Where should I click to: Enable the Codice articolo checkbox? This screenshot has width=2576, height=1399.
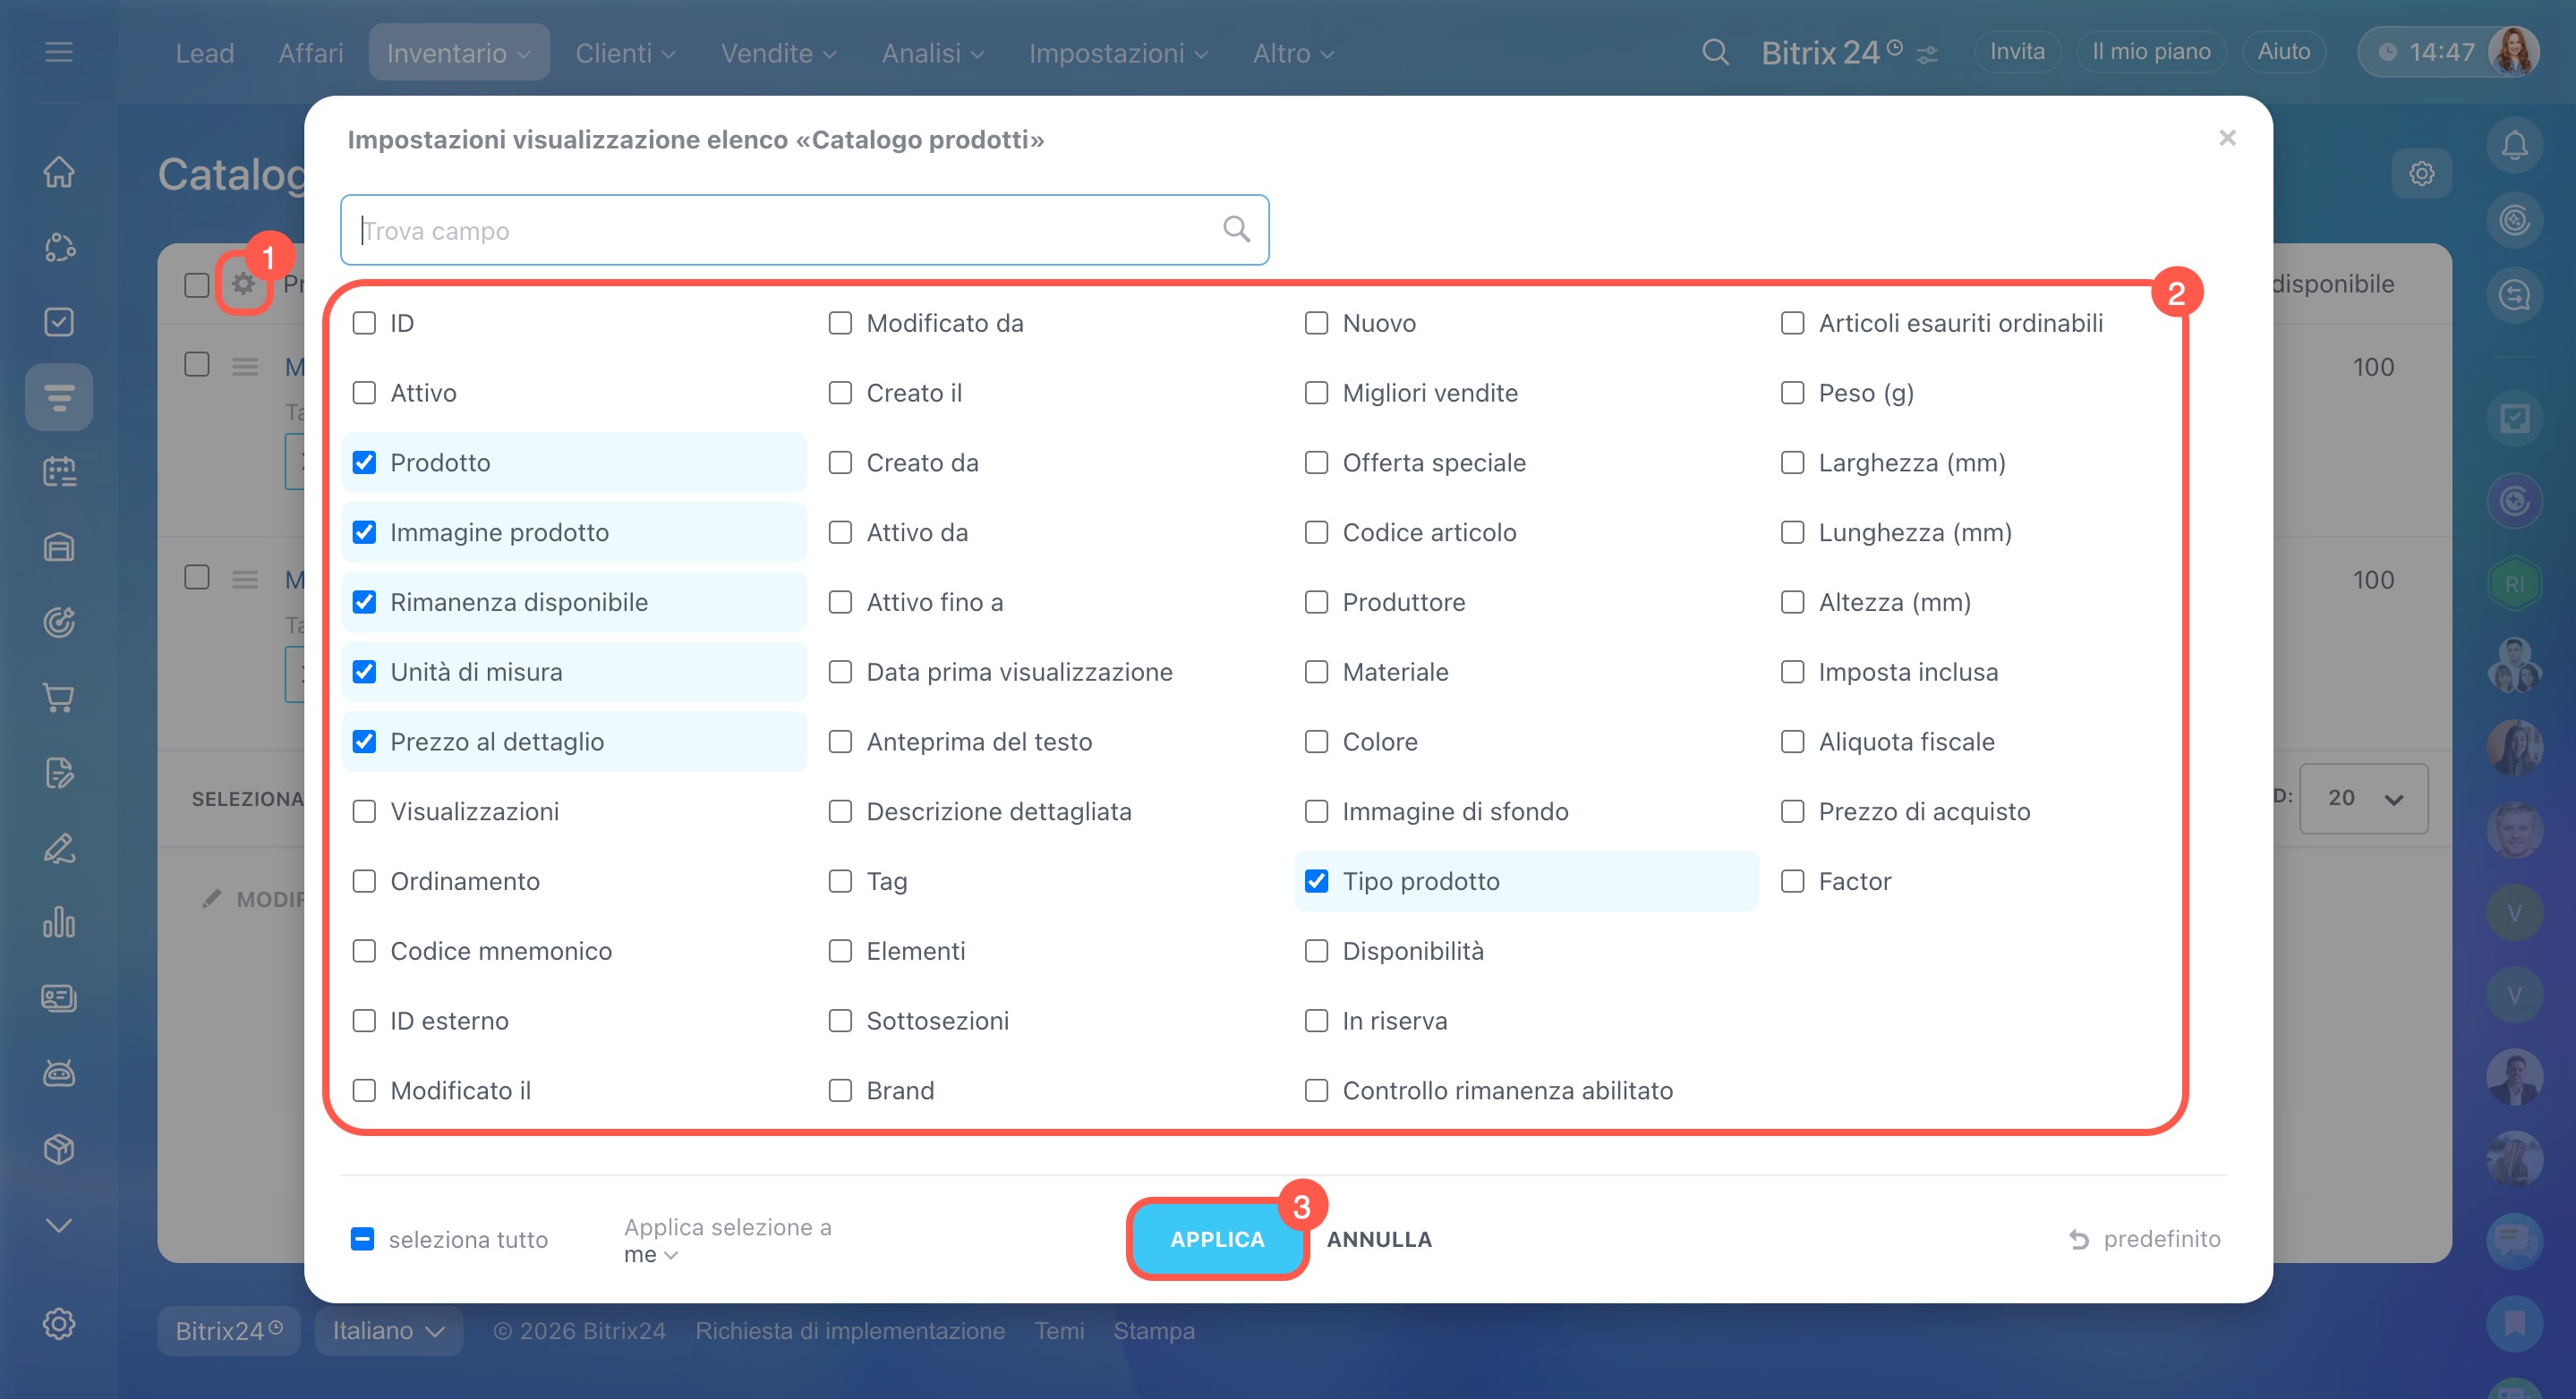tap(1316, 532)
